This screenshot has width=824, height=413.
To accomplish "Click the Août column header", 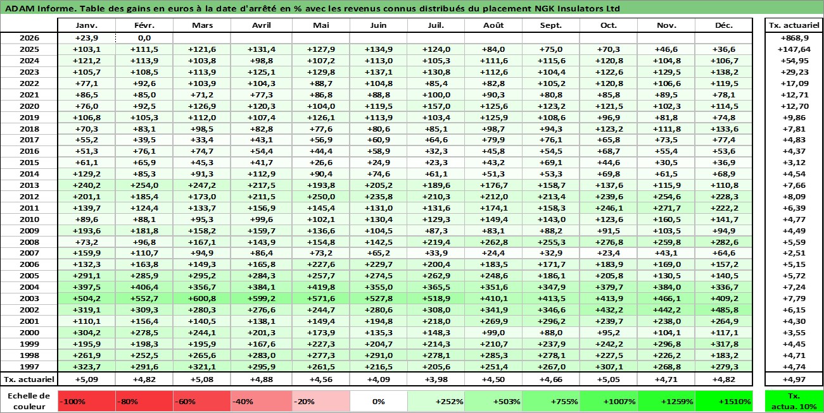I will point(492,25).
